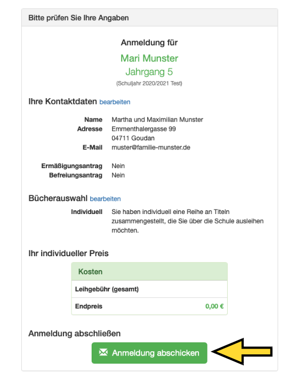The width and height of the screenshot is (297, 372).
Task: Select the Individuell selection description text
Action: [x=188, y=221]
